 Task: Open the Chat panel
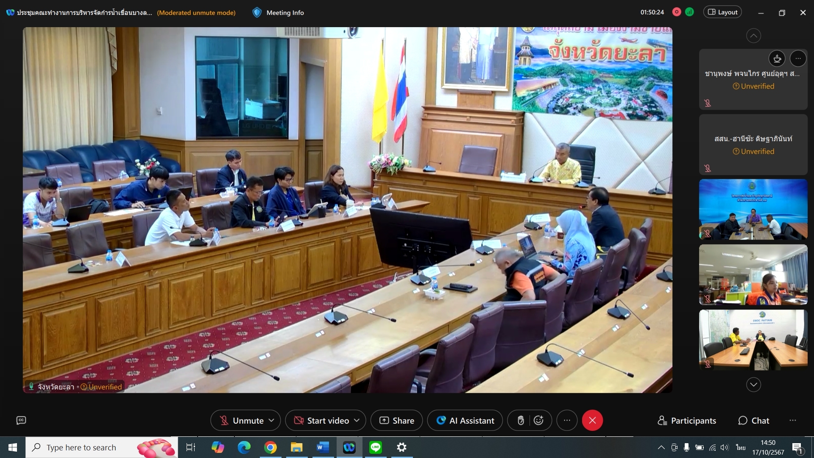click(x=754, y=420)
